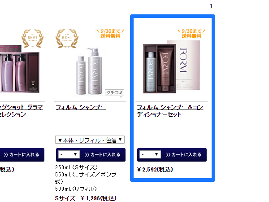The image size is (269, 202).
Task: Click the クチコミ review badge icon
Action: [114, 93]
